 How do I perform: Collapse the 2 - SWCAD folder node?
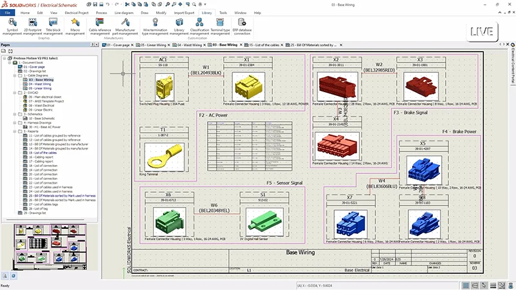click(15, 92)
